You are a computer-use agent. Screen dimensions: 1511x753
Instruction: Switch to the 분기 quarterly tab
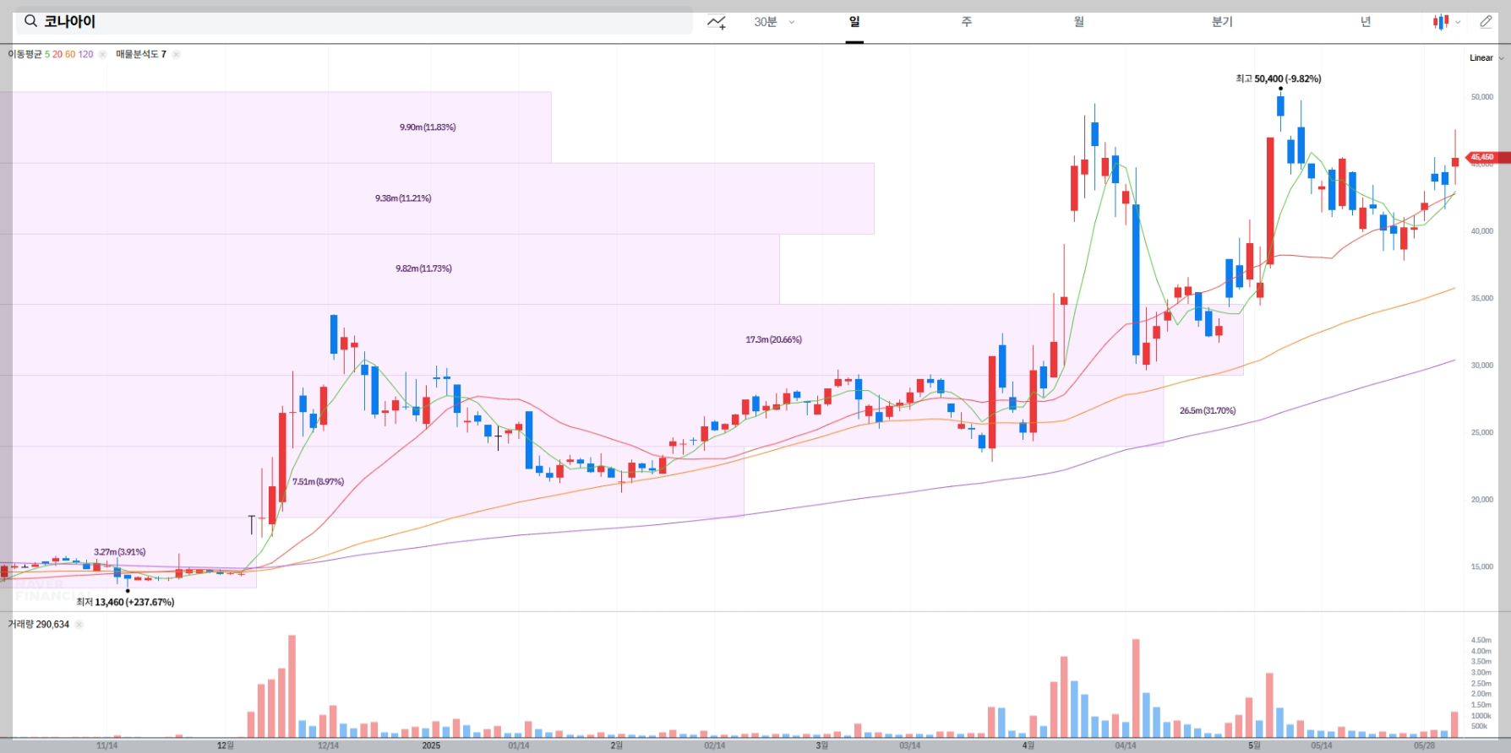tap(1222, 22)
